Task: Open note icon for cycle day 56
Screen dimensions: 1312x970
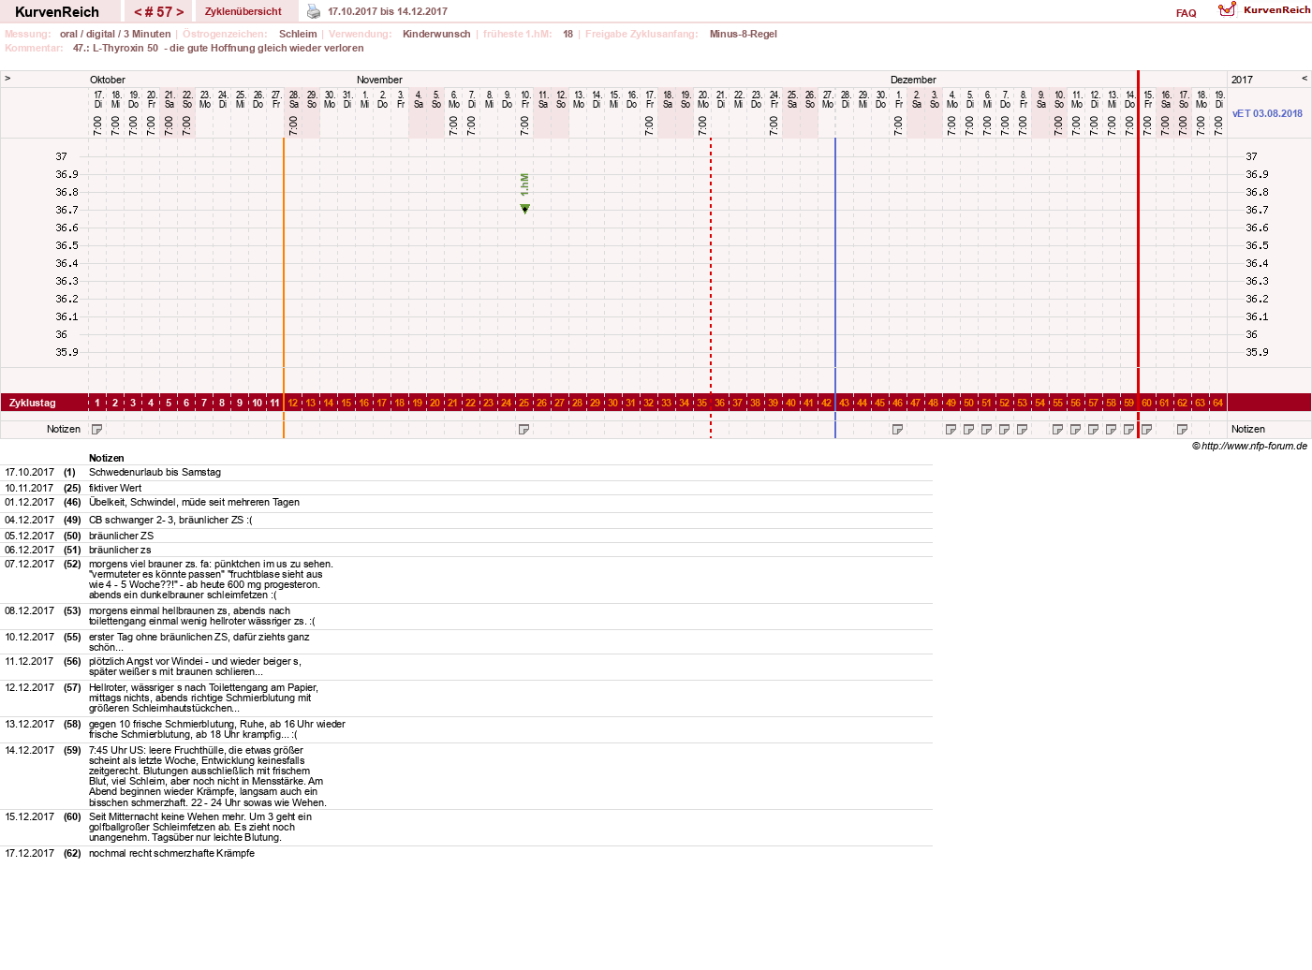Action: [x=1076, y=430]
